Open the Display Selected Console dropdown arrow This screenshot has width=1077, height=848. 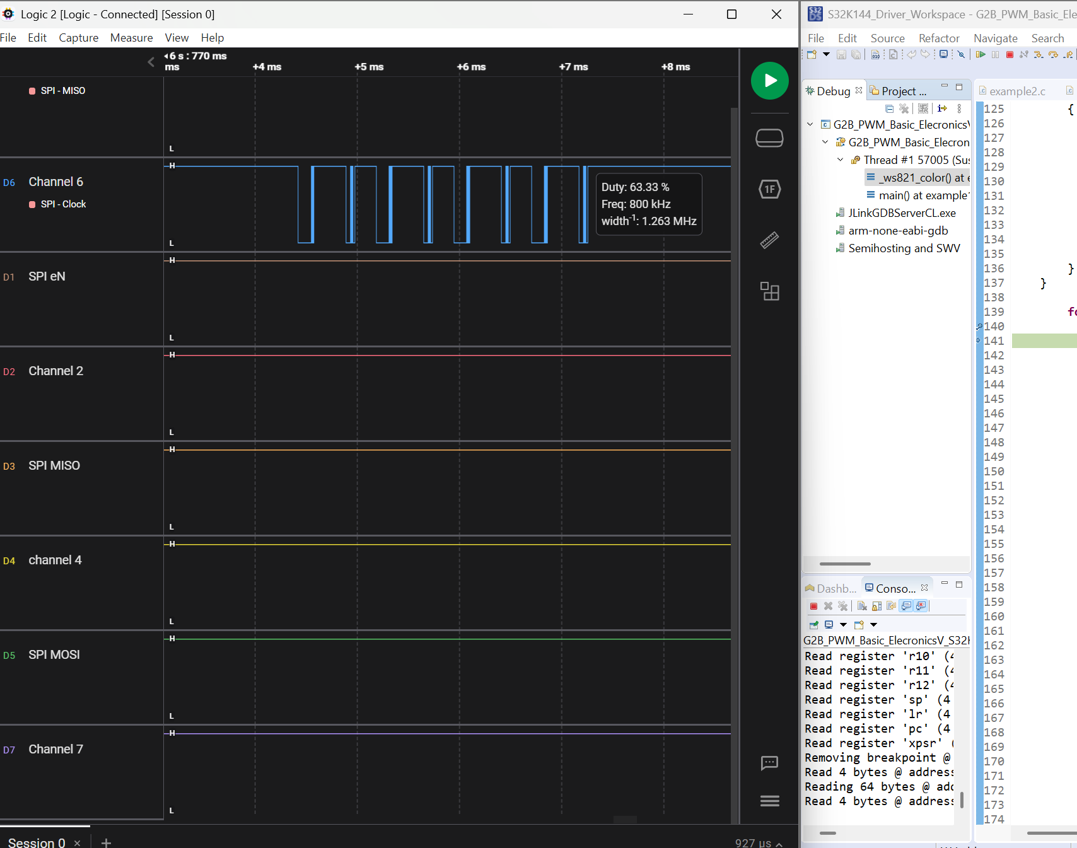(843, 625)
